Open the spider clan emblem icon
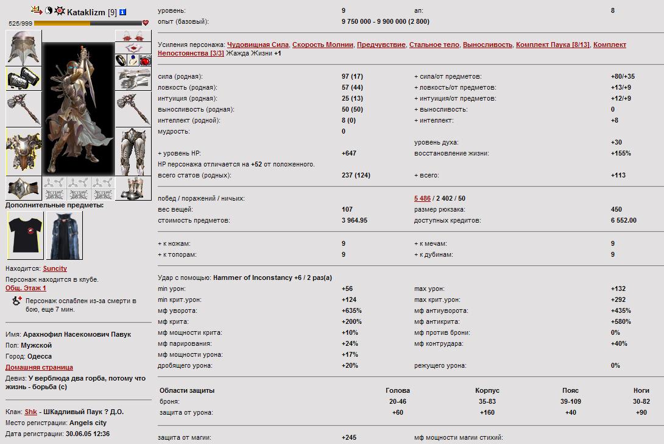 pyautogui.click(x=60, y=11)
